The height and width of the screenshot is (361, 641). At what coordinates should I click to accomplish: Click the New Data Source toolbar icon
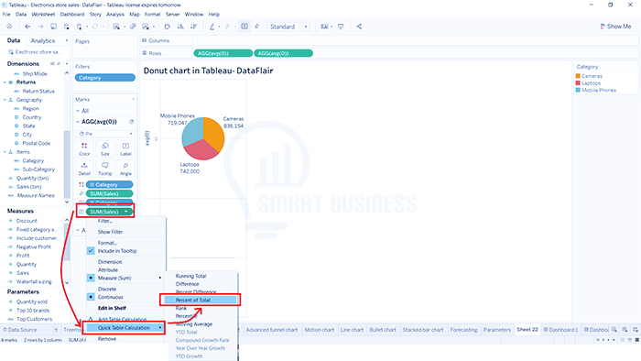66,27
